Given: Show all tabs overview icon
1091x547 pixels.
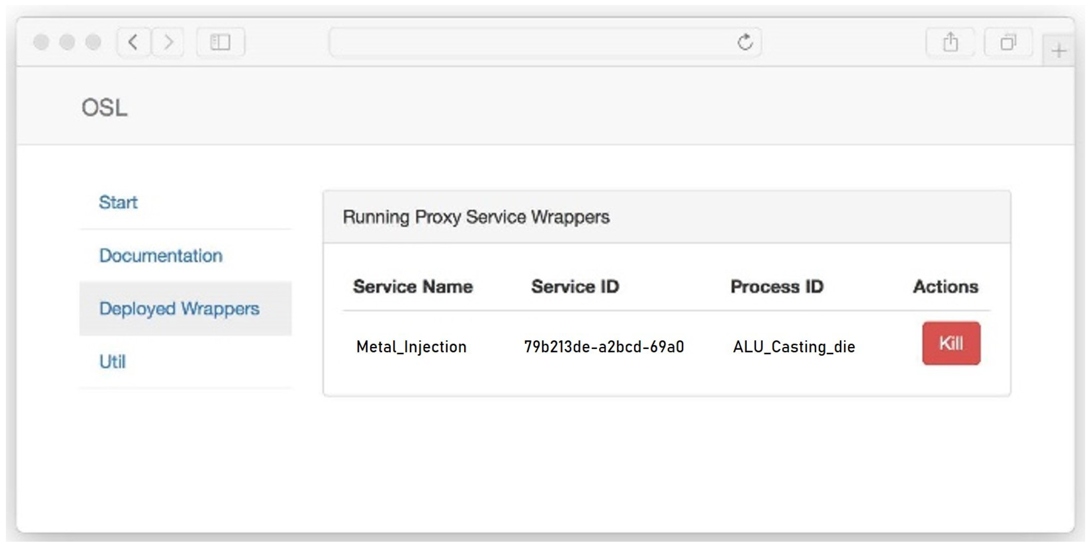Looking at the screenshot, I should pyautogui.click(x=1008, y=42).
